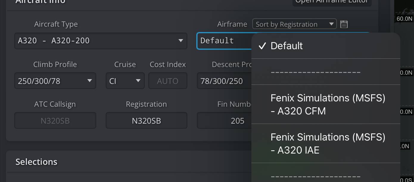The image size is (414, 182).
Task: Choose Fenix Simulations (MSFS) - A320 CFM
Action: point(326,104)
